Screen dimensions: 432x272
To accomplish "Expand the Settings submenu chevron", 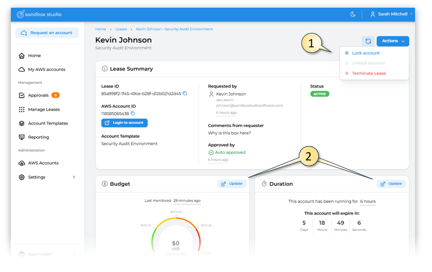I will pos(74,177).
